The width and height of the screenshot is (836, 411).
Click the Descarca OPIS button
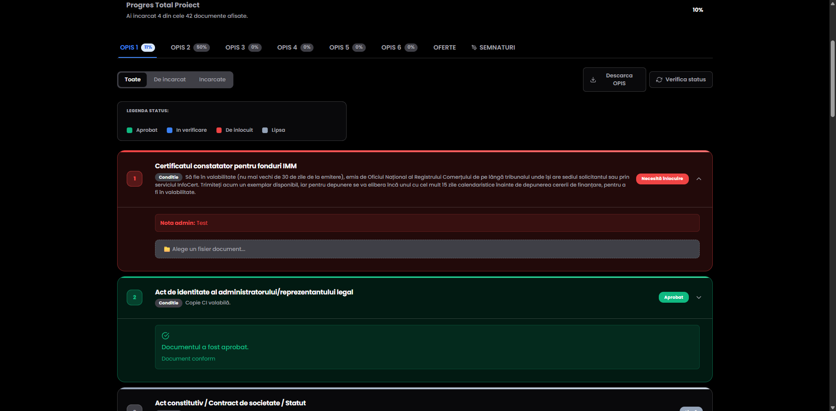[614, 80]
